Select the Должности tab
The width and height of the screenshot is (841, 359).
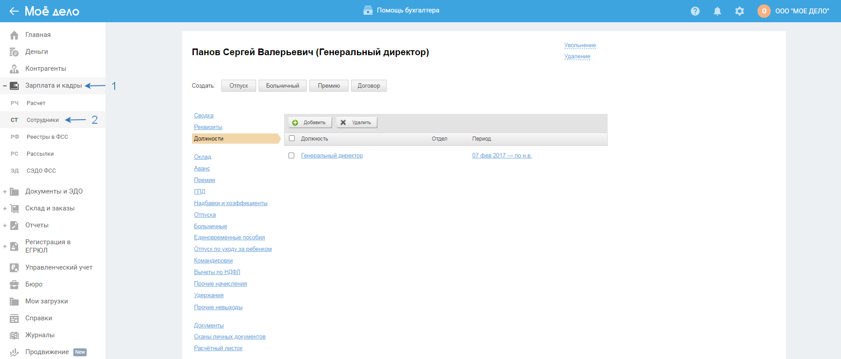click(236, 139)
